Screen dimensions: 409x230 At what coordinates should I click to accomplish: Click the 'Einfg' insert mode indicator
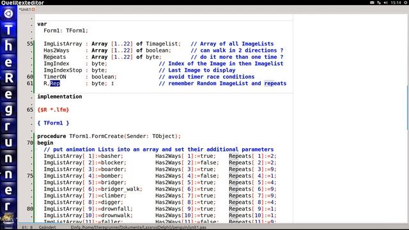(75, 227)
